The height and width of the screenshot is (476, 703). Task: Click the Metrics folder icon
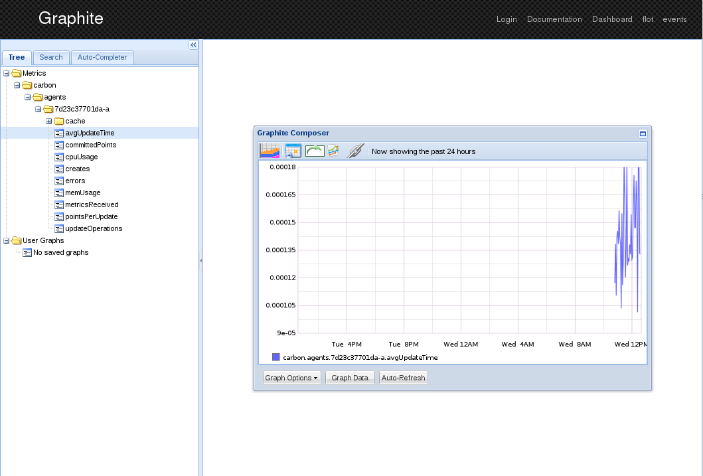point(17,73)
